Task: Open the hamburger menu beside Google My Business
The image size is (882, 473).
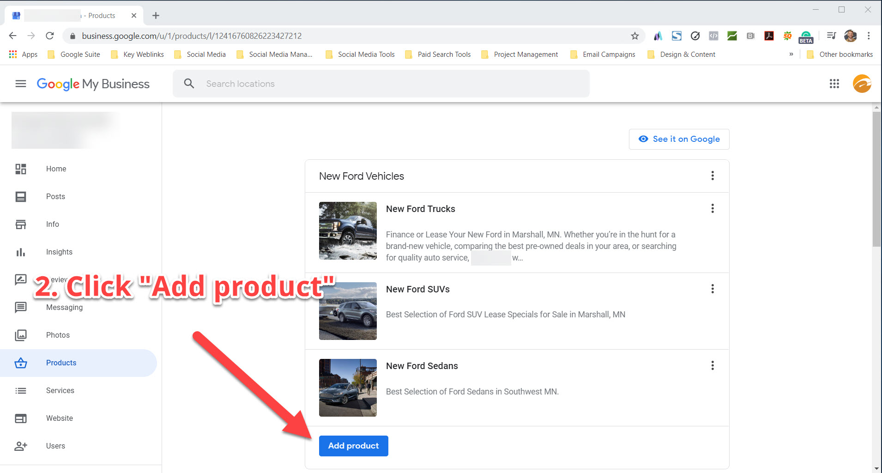Action: pyautogui.click(x=20, y=84)
